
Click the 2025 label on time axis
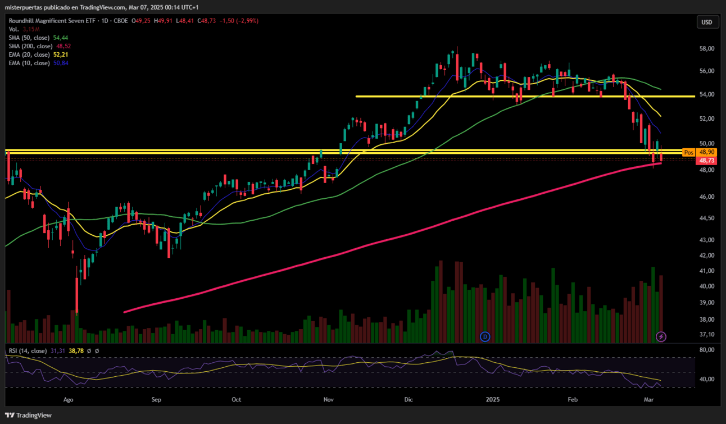tap(493, 400)
